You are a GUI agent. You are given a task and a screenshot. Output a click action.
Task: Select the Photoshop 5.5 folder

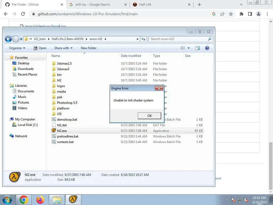click(x=67, y=103)
